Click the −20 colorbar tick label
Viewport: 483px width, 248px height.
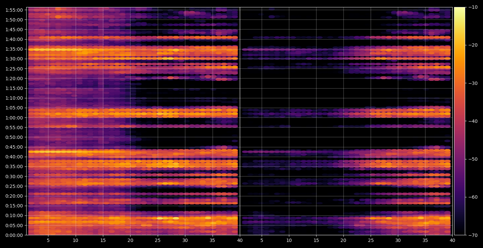tap(473, 45)
